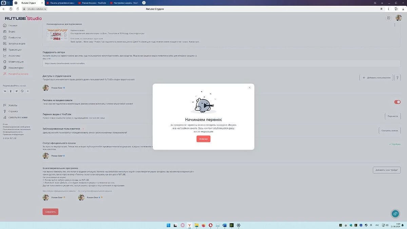Viewport: 407px width, 229px height.
Task: Click 'Конфиденциальность' footer link
Action: pos(13,132)
